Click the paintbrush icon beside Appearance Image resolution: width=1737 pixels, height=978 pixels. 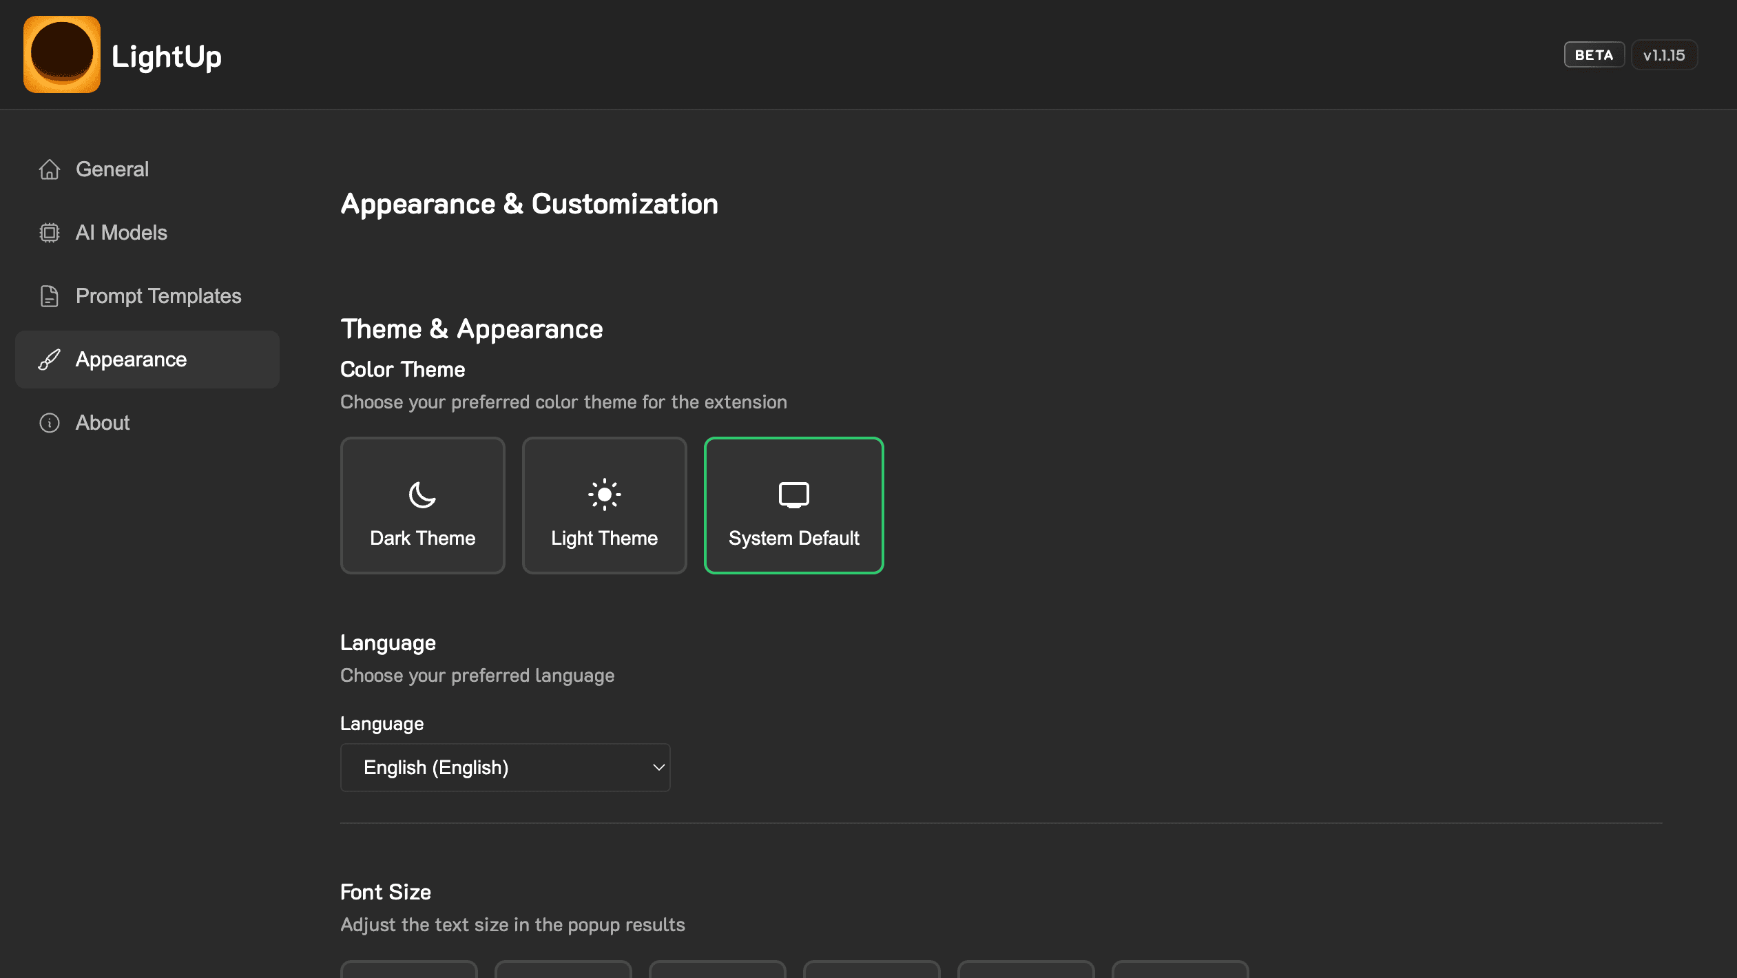click(x=50, y=359)
